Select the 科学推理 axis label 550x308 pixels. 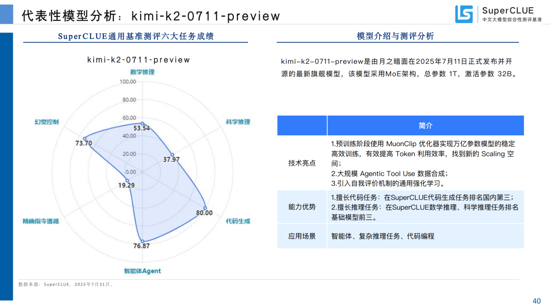(238, 122)
